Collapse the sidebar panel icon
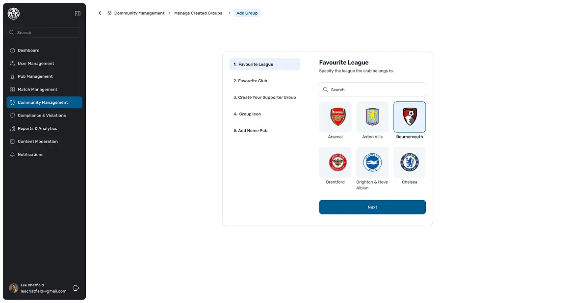The height and width of the screenshot is (303, 569). 78,14
